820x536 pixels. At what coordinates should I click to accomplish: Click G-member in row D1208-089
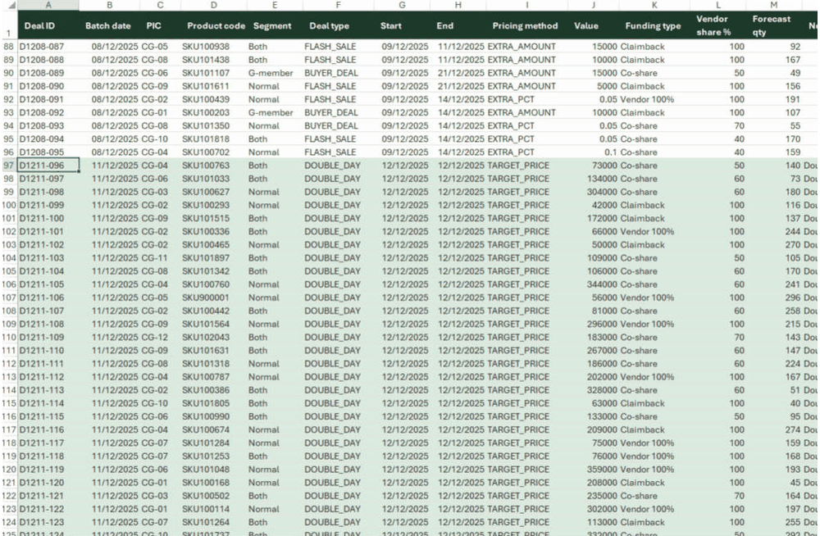271,73
